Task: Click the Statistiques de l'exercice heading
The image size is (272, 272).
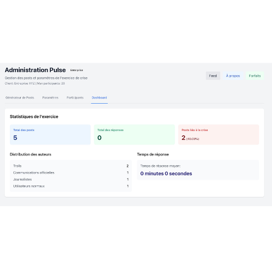Action: tap(34, 117)
